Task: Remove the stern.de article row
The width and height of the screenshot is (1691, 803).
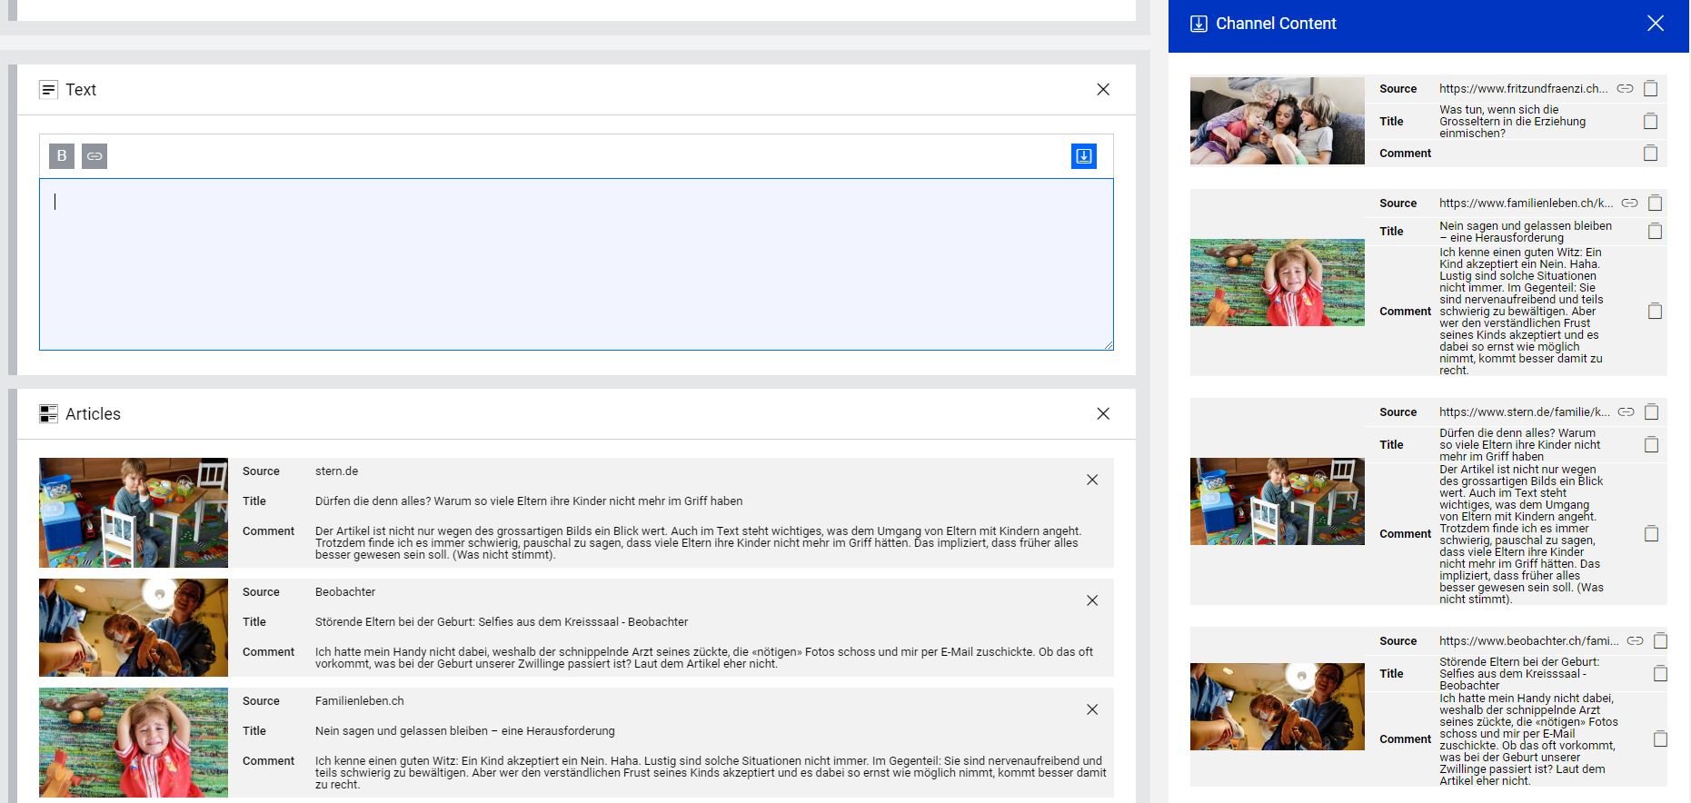Action: 1092,480
